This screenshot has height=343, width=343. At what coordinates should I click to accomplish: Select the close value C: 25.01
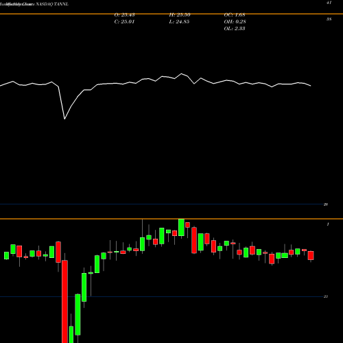[x=124, y=22]
